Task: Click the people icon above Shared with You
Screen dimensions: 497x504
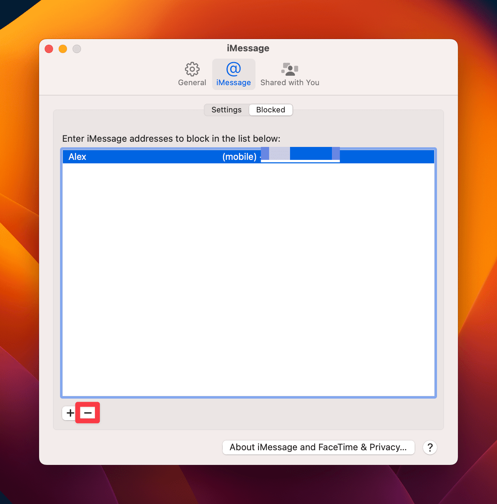Action: click(290, 69)
